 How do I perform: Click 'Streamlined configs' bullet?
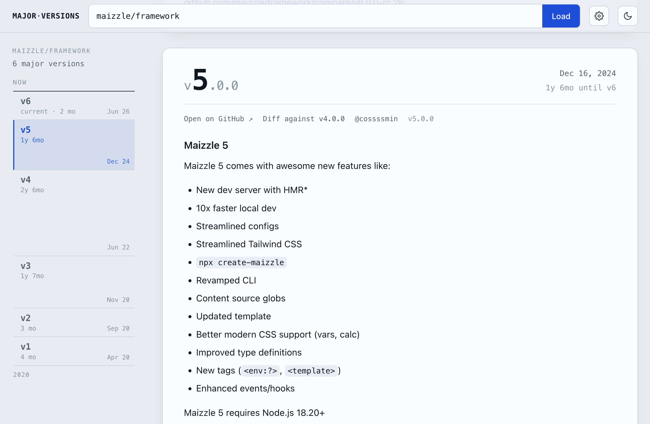tap(237, 226)
